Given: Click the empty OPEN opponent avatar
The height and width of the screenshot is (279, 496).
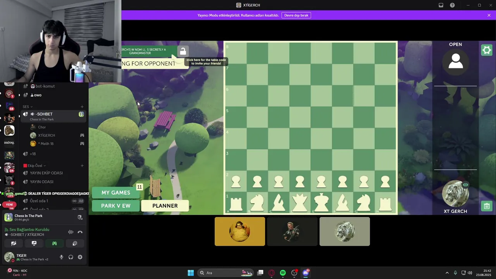Looking at the screenshot, I should [456, 61].
